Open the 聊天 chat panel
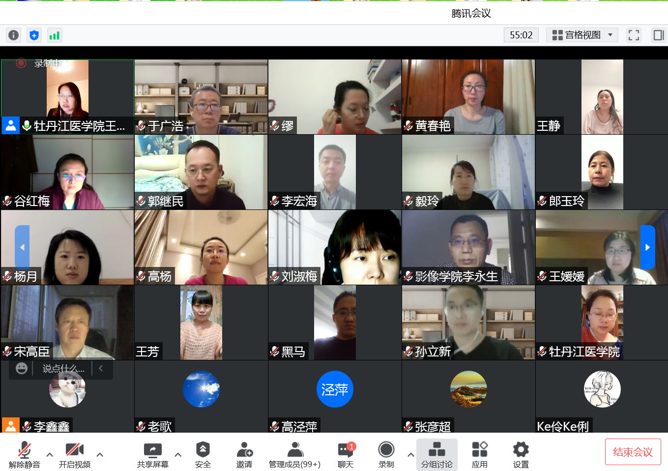 [346, 455]
